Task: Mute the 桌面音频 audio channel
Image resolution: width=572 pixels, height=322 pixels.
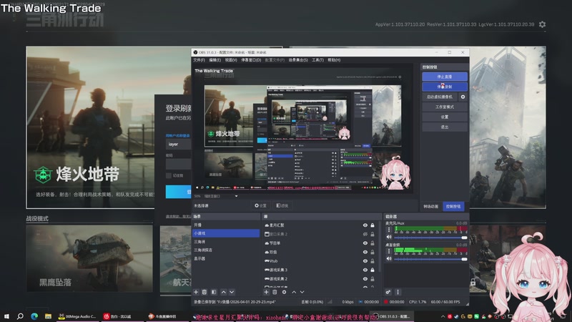Action: (389, 258)
